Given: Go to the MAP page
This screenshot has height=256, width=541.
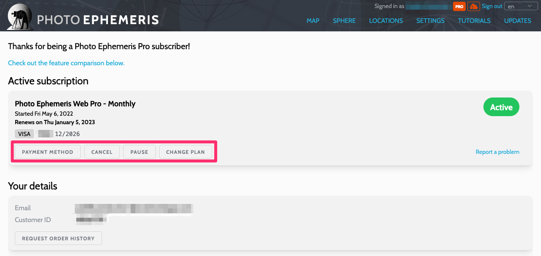Looking at the screenshot, I should point(313,20).
